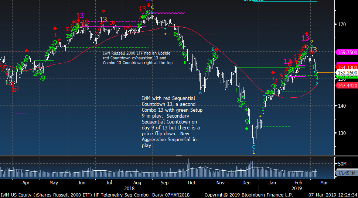Image resolution: width=358 pixels, height=198 pixels.
Task: Click the green up arrow below October's 9
Action: (x=185, y=62)
